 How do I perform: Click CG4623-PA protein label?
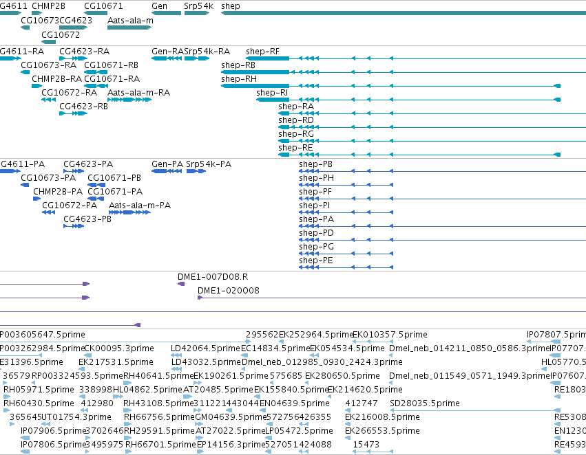[88, 164]
